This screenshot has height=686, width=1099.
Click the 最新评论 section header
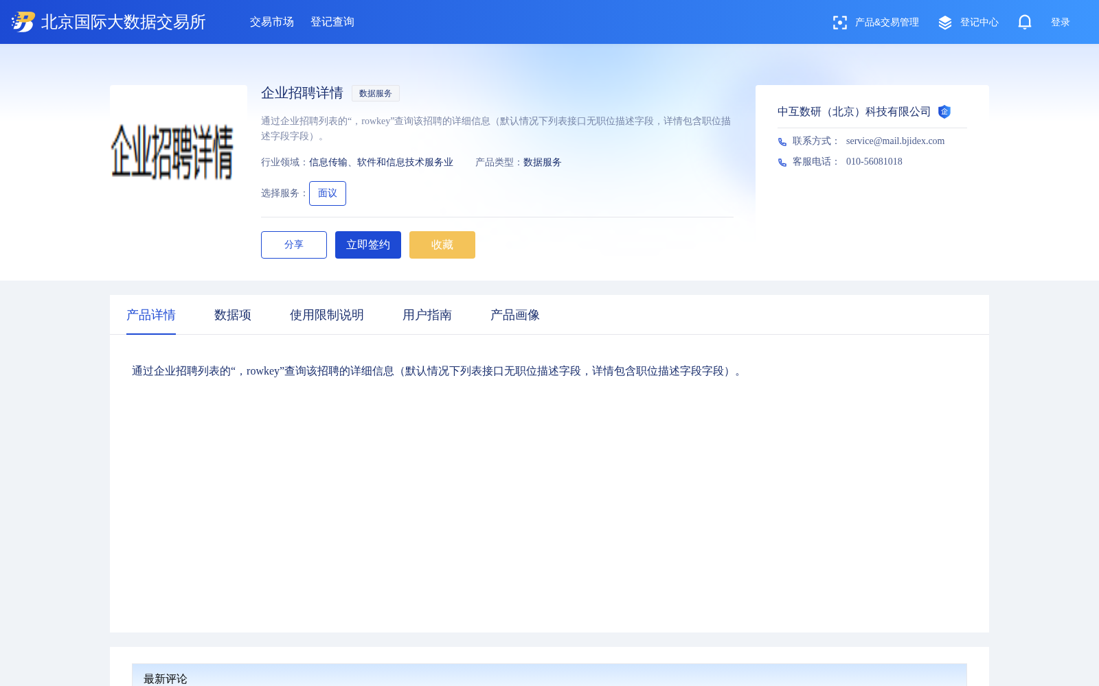549,675
